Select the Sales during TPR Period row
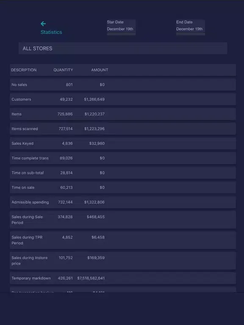This screenshot has width=244, height=325. 123,240
